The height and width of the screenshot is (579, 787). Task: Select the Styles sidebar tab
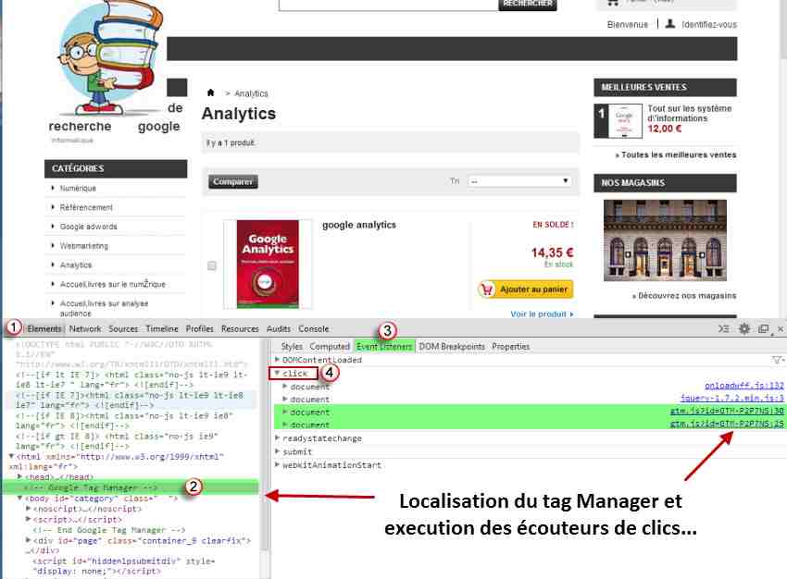[292, 347]
